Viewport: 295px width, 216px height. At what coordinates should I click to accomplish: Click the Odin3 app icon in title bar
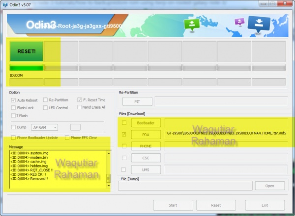coord(5,5)
